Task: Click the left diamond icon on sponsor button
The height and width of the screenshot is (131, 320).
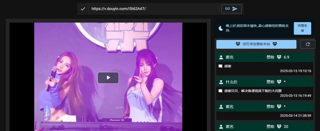Action: [238, 44]
